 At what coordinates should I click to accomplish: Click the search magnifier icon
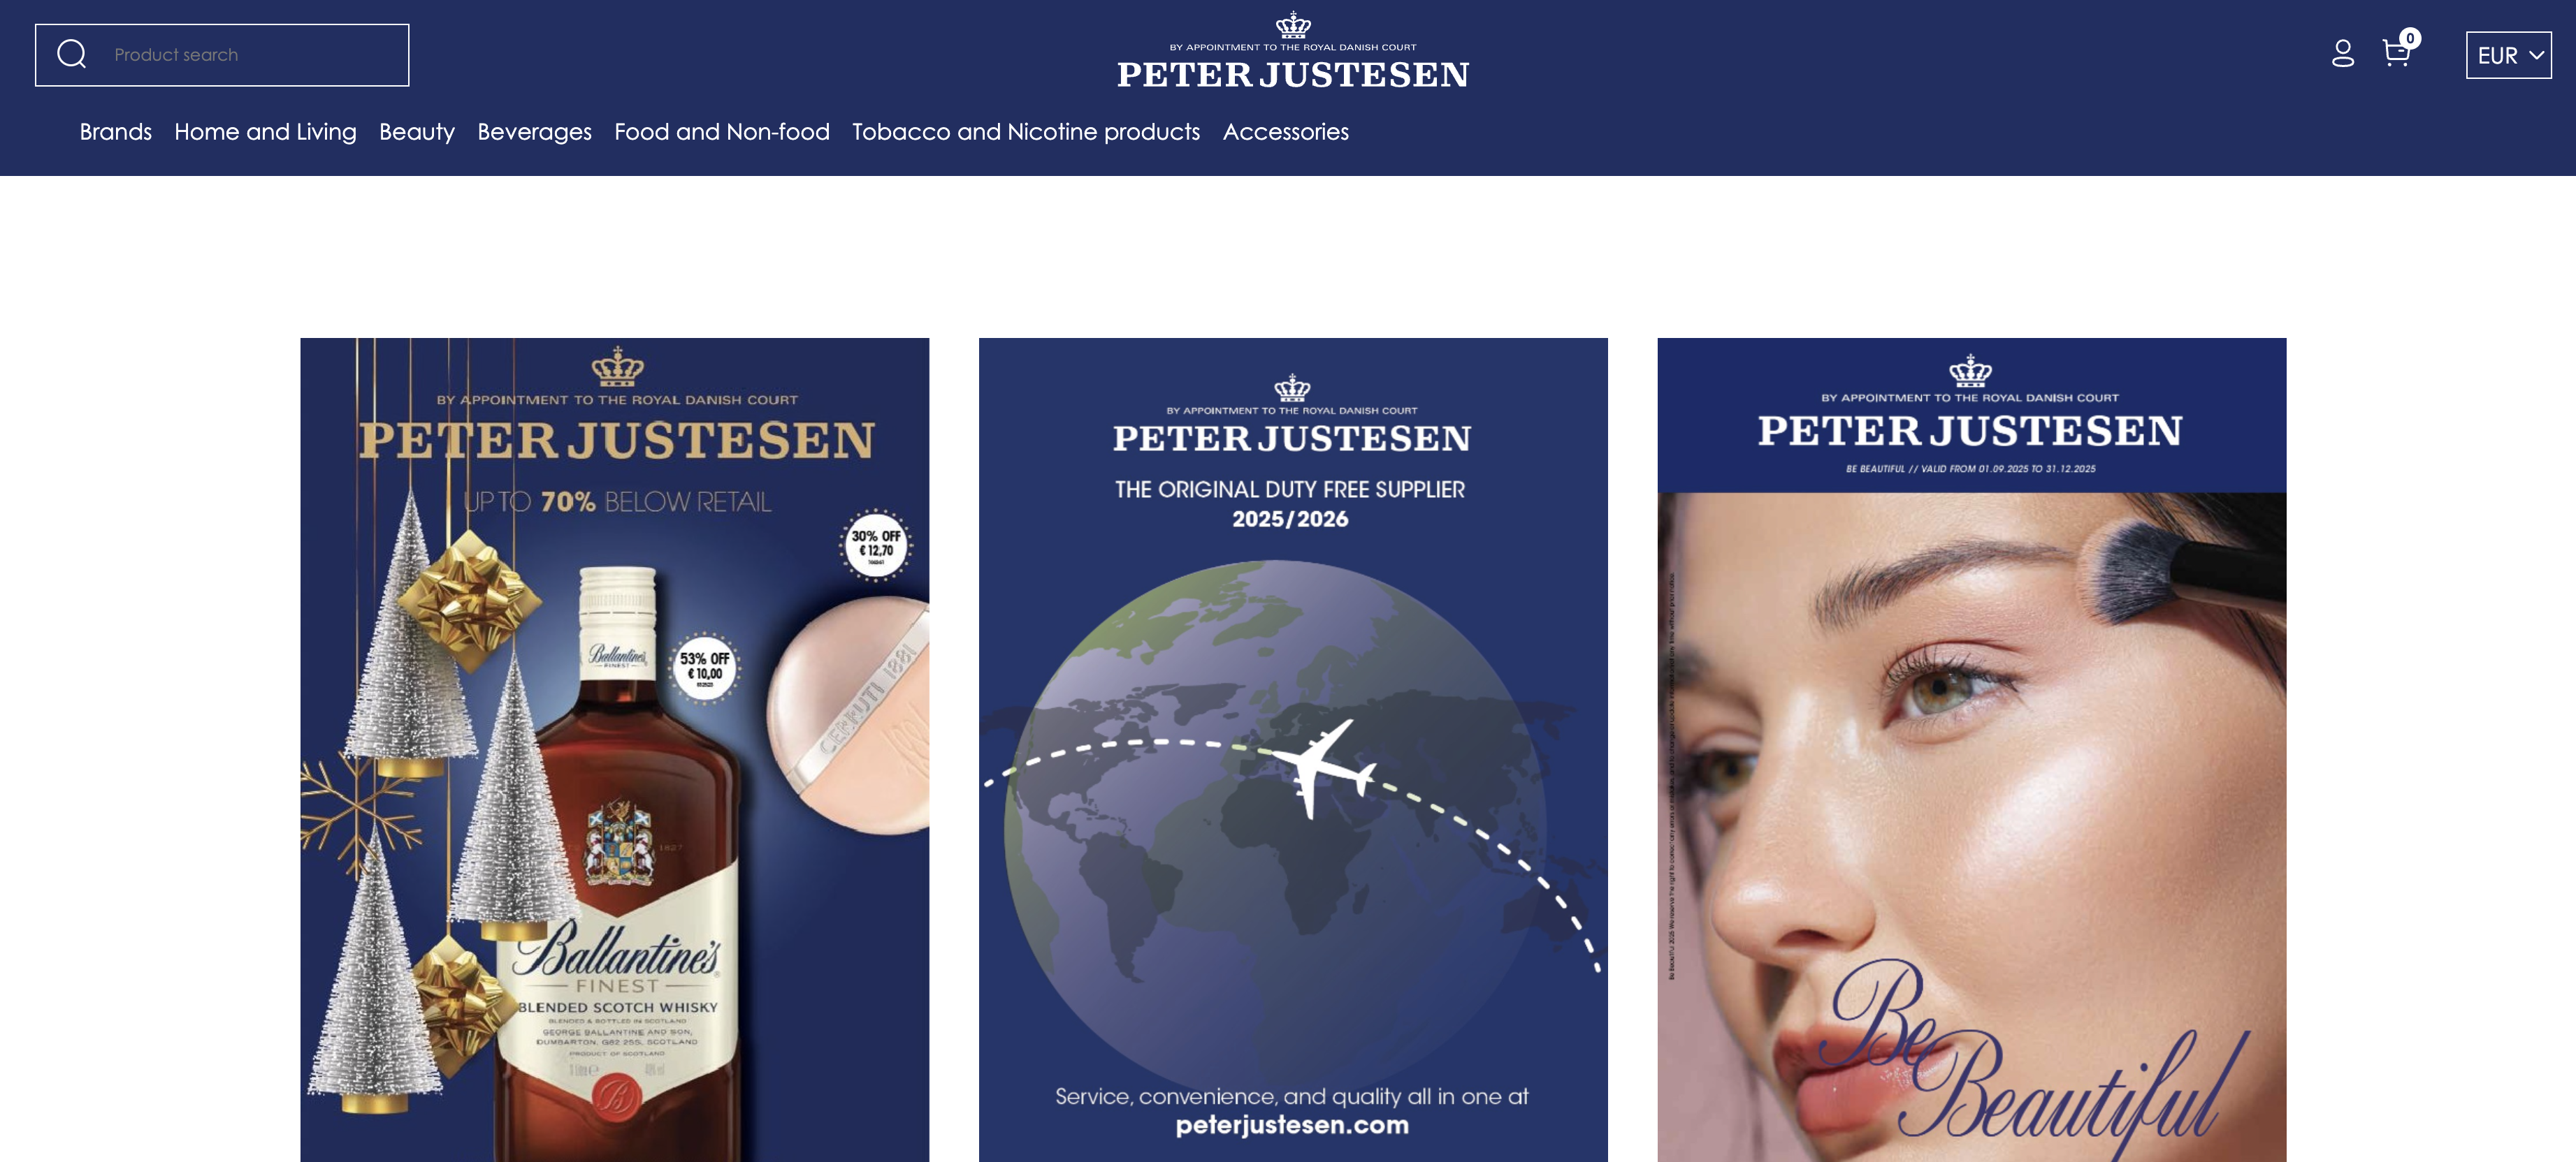(72, 54)
